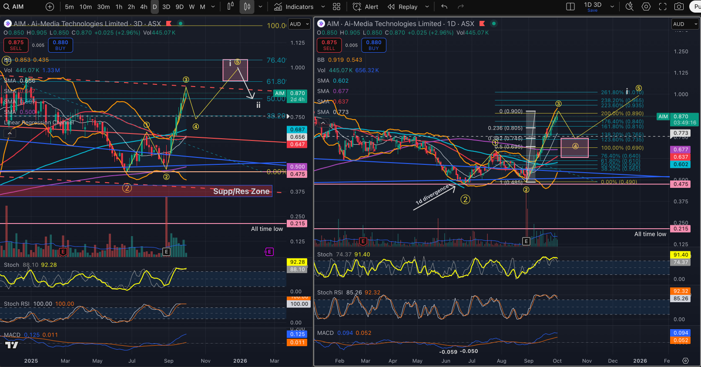
Task: Click the 0.875 SELL button on left chart
Action: tap(16, 45)
